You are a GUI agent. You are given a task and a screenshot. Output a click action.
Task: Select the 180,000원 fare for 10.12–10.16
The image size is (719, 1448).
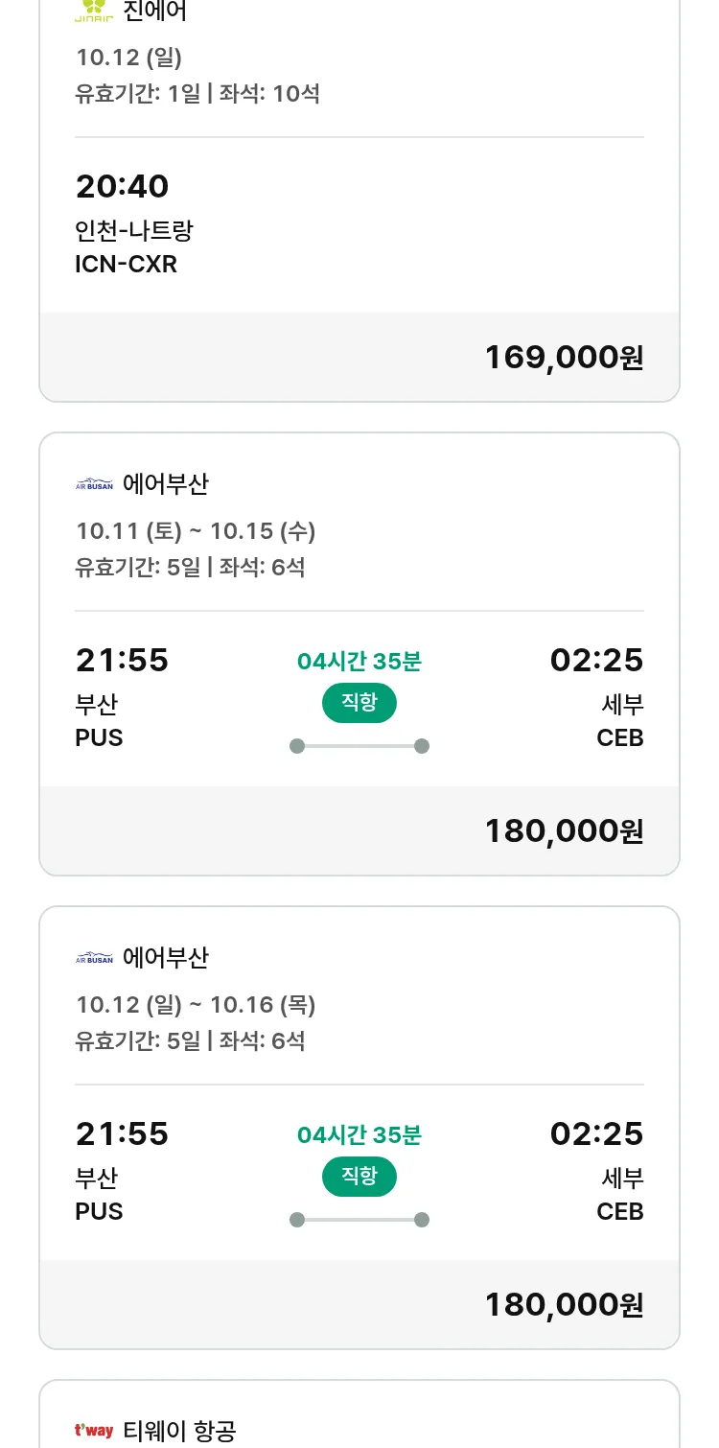pyautogui.click(x=564, y=1304)
